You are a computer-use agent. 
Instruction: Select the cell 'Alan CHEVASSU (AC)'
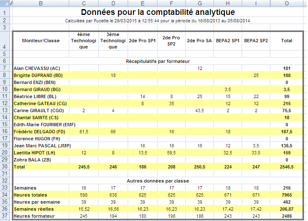coord(41,68)
